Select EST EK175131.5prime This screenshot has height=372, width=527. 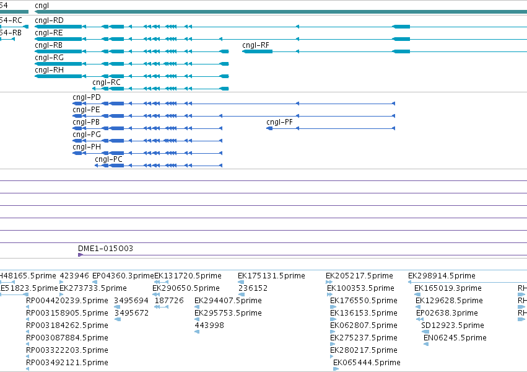tap(272, 276)
